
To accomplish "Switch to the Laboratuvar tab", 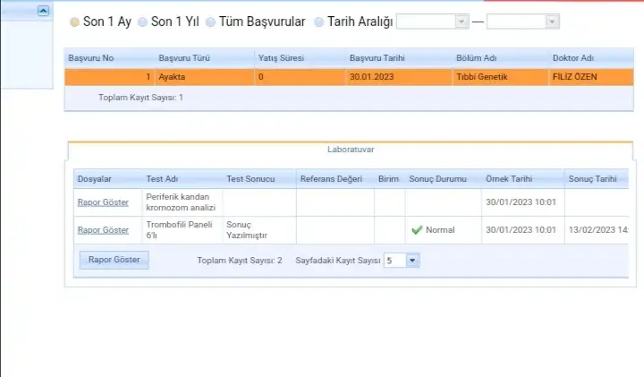I will pyautogui.click(x=350, y=150).
